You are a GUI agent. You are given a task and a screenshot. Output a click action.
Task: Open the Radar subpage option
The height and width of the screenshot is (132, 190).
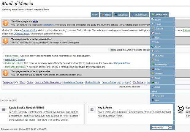[157, 82]
